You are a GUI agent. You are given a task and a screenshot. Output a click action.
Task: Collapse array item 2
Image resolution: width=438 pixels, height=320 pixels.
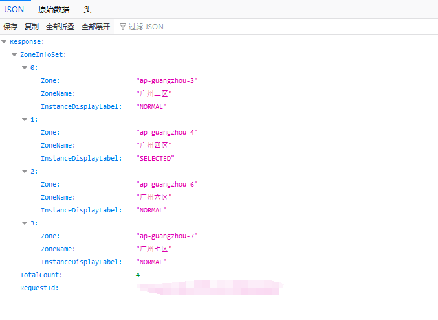click(x=25, y=172)
